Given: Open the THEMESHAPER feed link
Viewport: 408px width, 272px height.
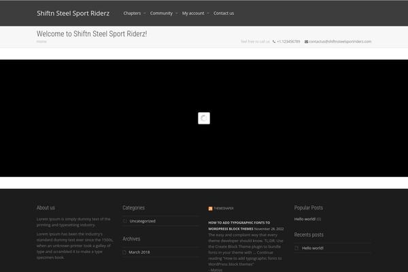Looking at the screenshot, I should click(224, 208).
